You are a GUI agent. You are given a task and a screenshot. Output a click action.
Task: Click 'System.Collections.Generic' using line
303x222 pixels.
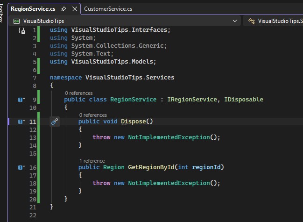(118, 46)
